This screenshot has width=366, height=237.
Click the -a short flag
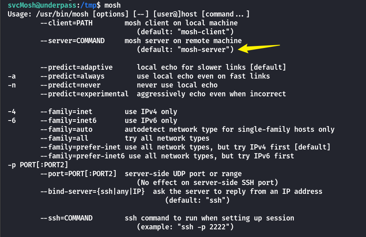click(x=12, y=76)
